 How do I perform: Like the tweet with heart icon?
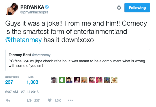pos(50,100)
